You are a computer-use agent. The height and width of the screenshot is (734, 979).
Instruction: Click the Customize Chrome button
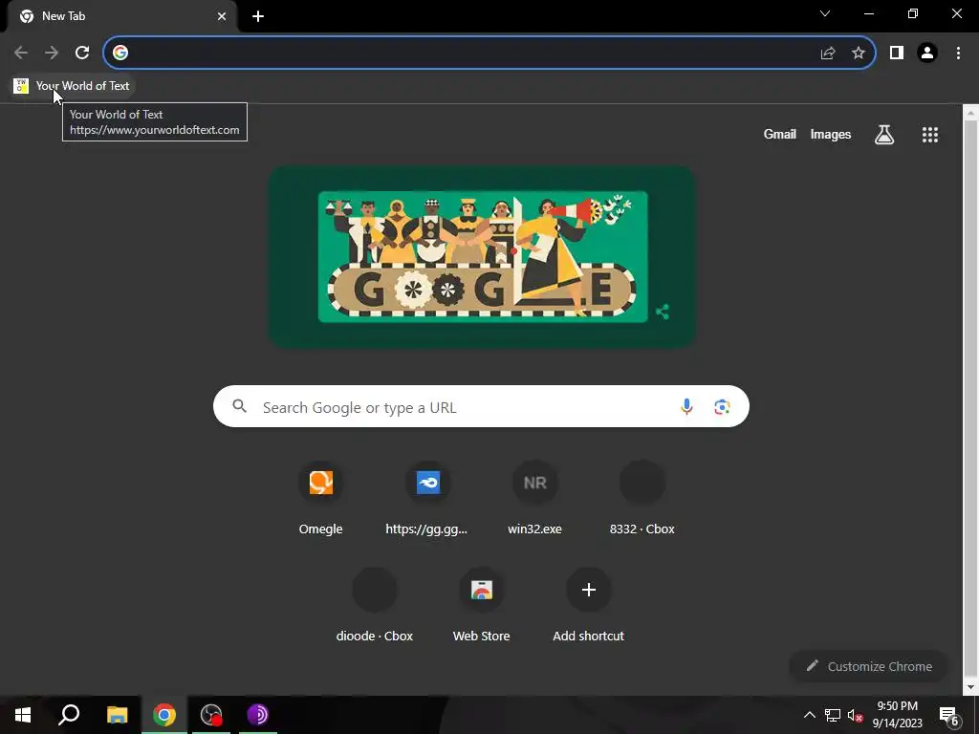[x=869, y=666]
